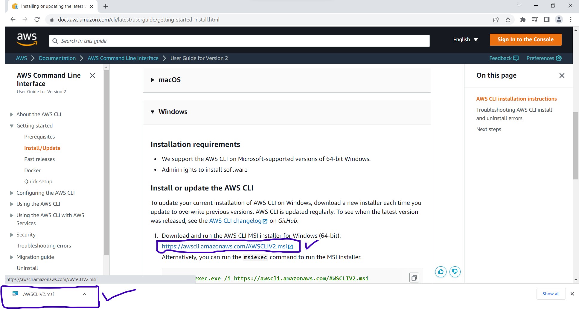Click Show all in the downloads bar
Screen dimensions: 579x309
click(551, 293)
